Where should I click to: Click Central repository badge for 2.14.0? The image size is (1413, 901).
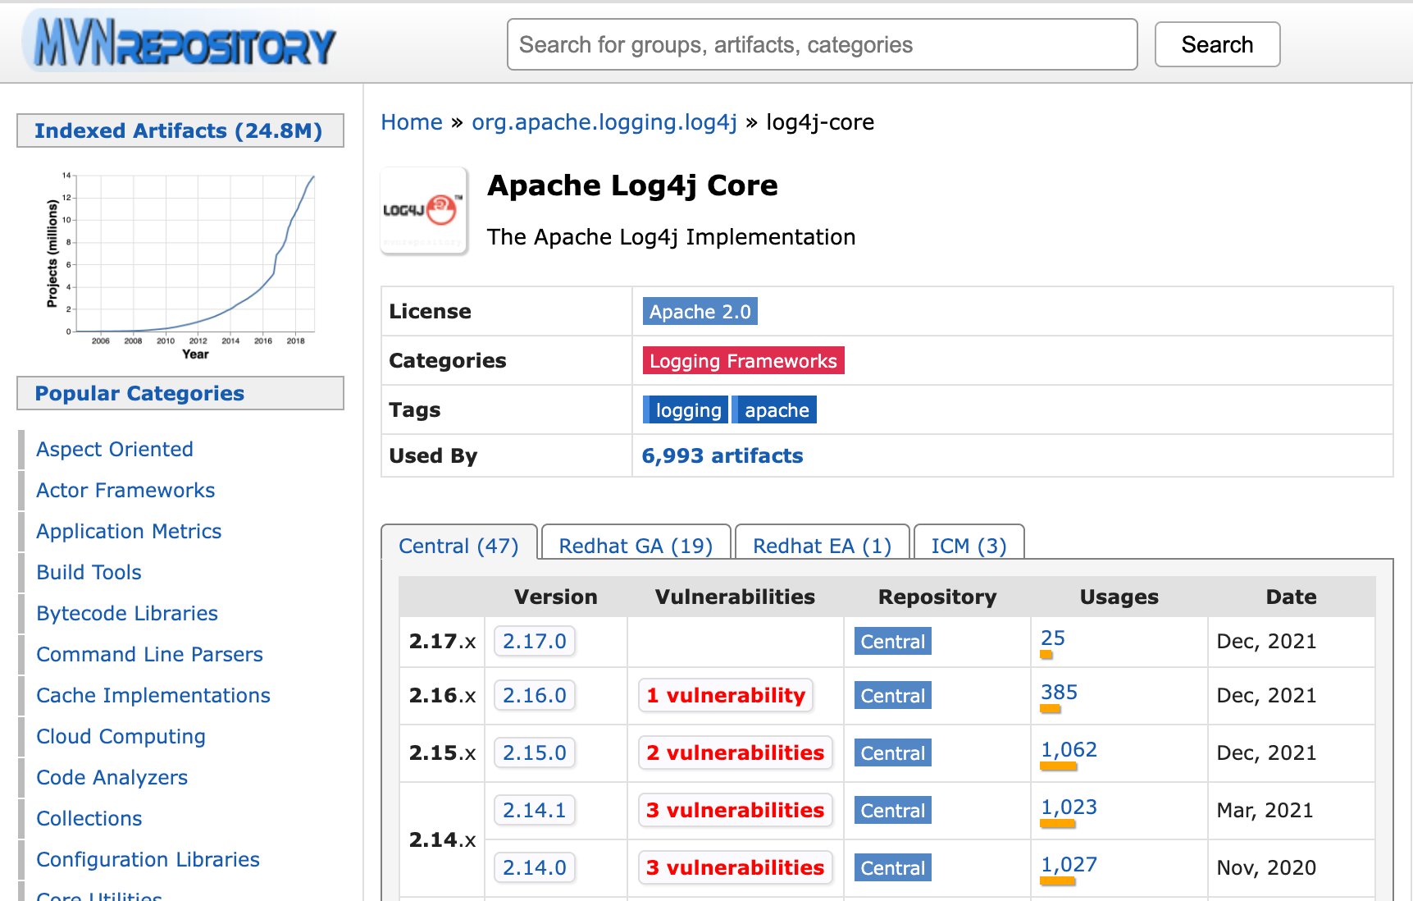[x=892, y=868]
